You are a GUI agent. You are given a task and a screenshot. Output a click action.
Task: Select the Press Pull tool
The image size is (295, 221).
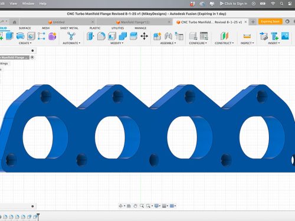90,36
